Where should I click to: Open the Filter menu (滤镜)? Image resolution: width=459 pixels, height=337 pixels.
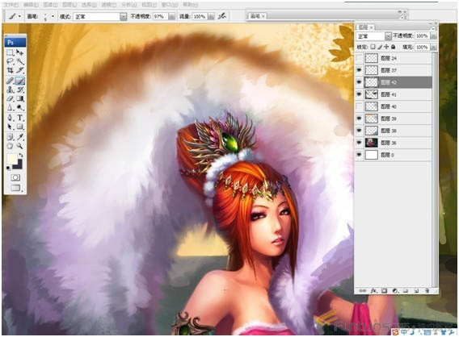108,5
